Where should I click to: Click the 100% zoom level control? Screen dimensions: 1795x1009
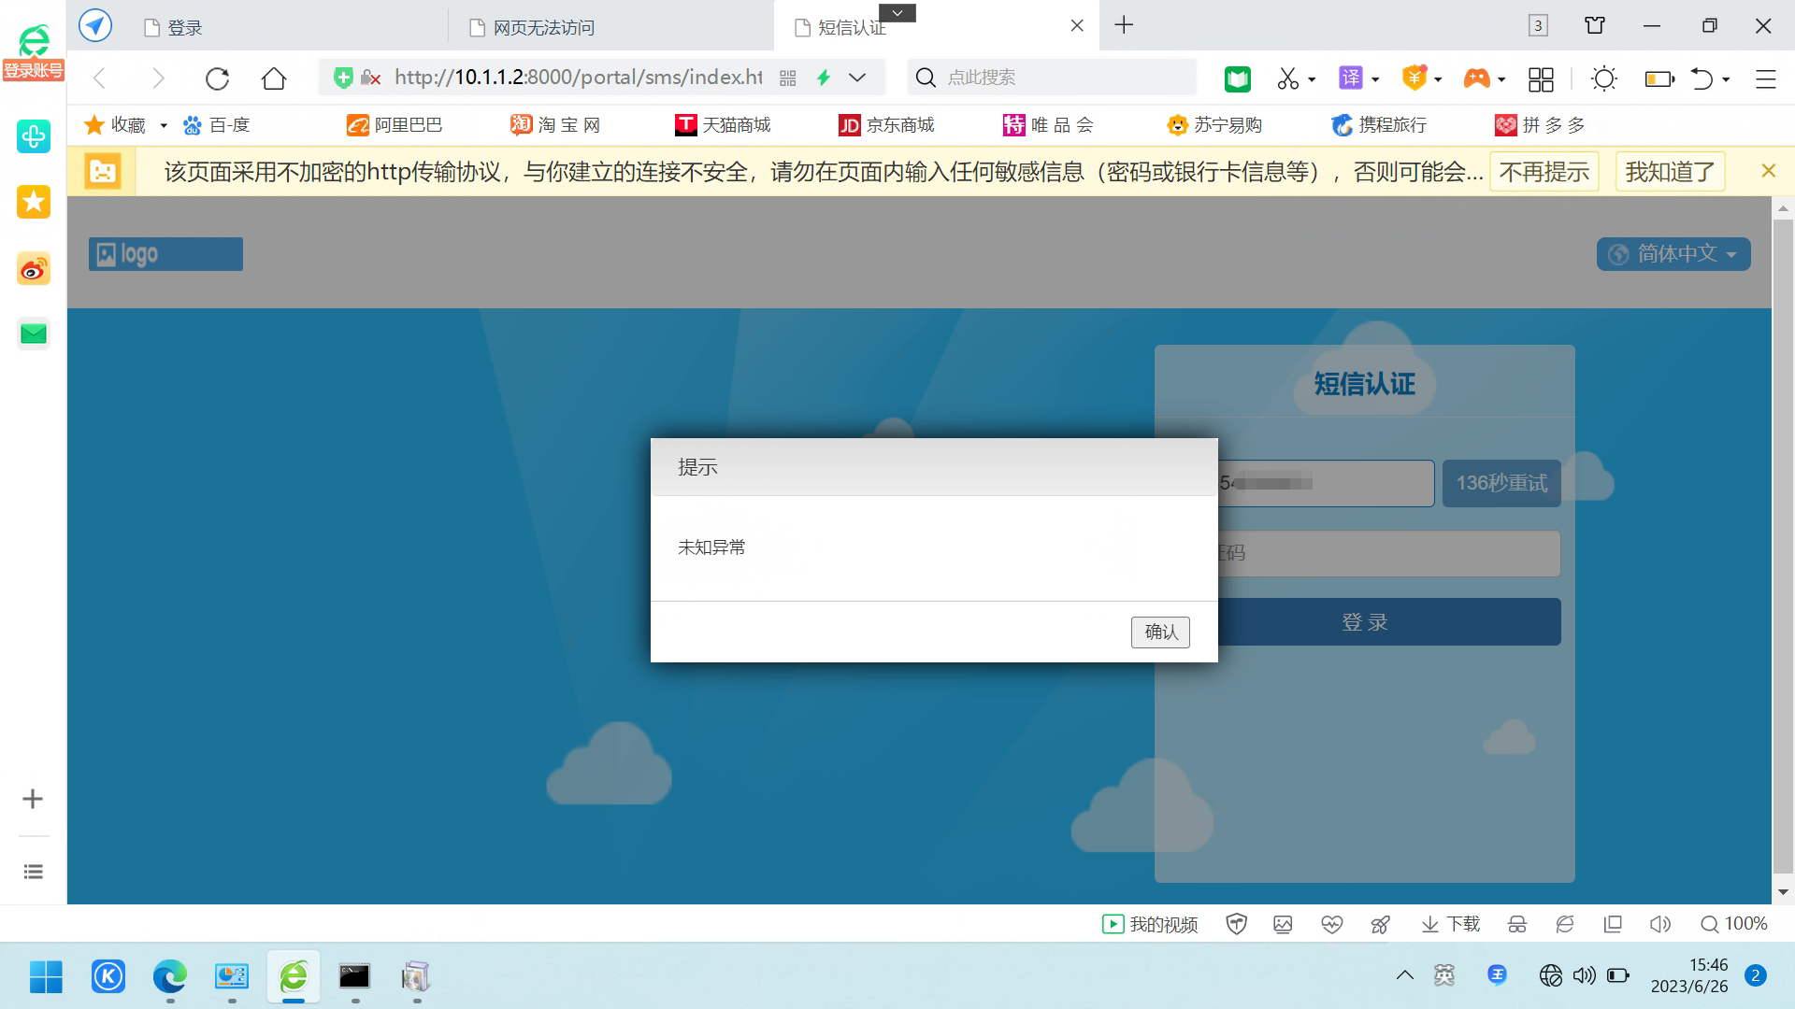point(1734,924)
